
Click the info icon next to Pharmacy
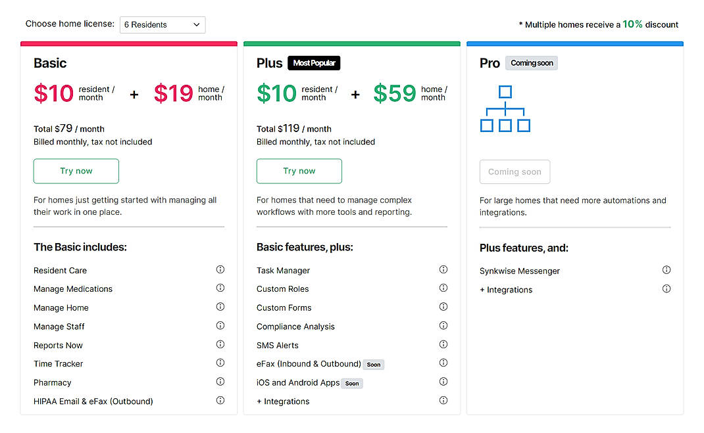click(x=220, y=382)
